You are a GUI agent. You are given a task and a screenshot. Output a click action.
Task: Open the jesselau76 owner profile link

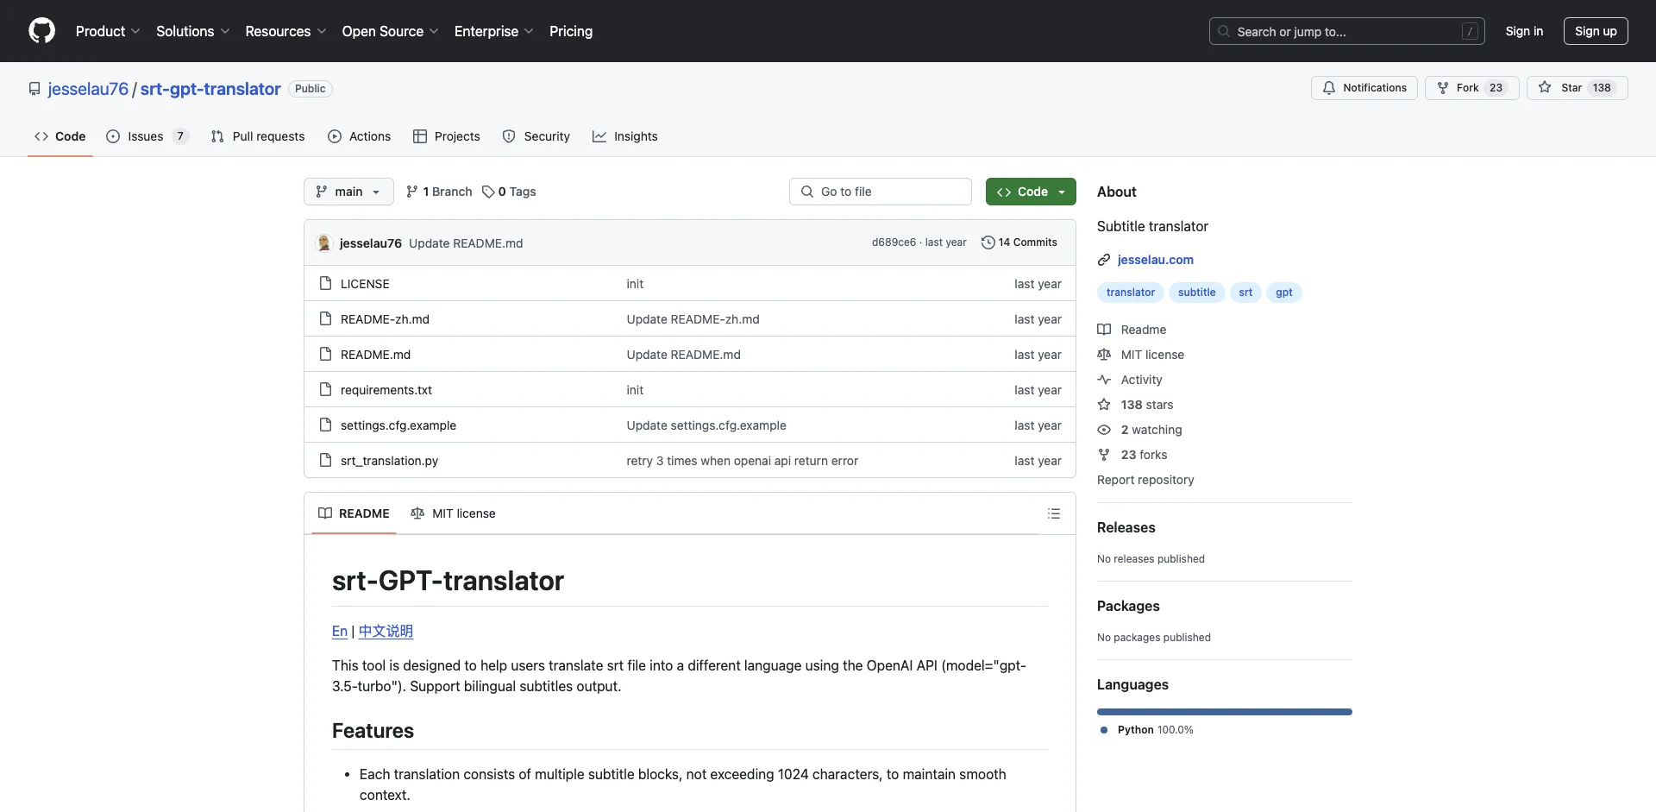click(88, 89)
